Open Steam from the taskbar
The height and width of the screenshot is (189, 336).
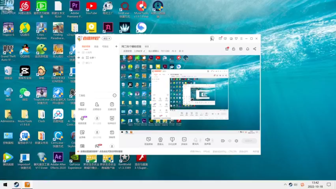click(x=16, y=184)
